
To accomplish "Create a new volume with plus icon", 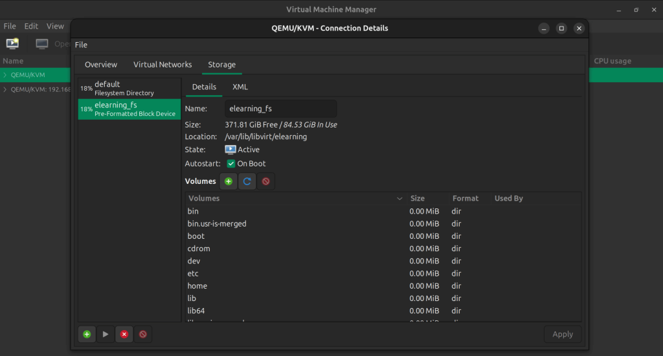I will tap(229, 181).
